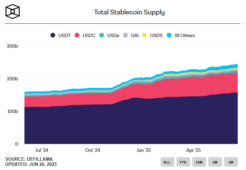Click the Total Stablecoin Supply title
Viewport: 246px width, 170px height.
pyautogui.click(x=129, y=12)
